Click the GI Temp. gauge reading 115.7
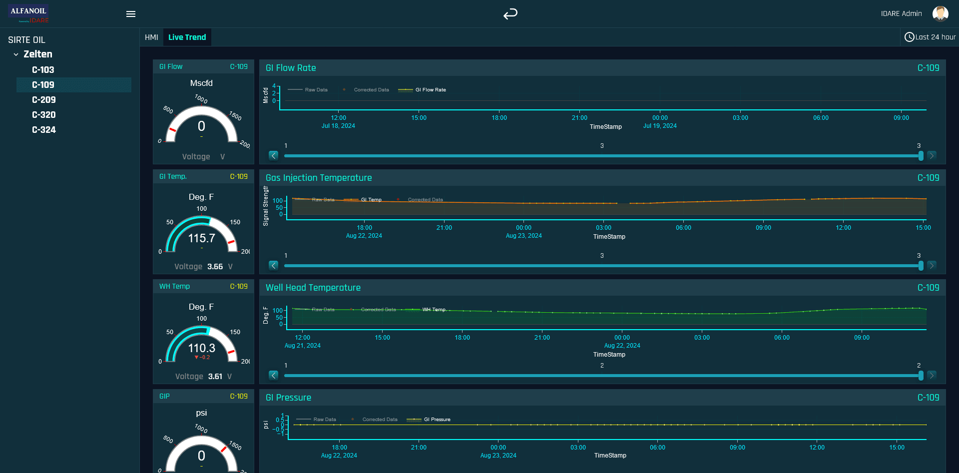959x473 pixels. (202, 238)
